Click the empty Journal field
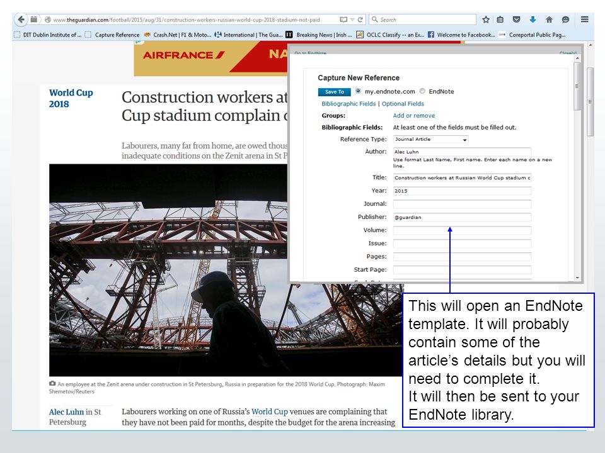Image resolution: width=605 pixels, height=453 pixels. click(x=462, y=204)
